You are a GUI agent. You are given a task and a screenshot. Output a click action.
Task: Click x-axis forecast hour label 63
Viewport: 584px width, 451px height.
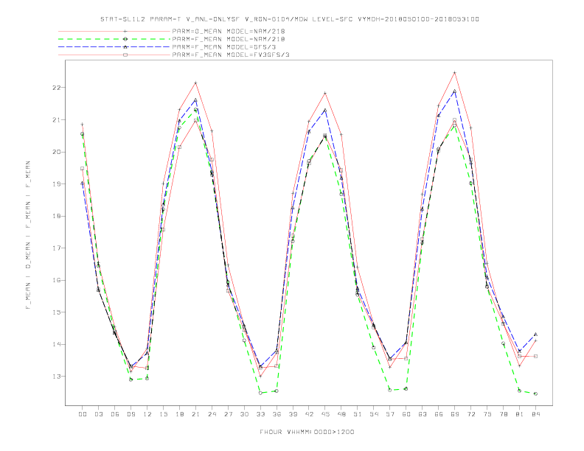[x=423, y=414]
